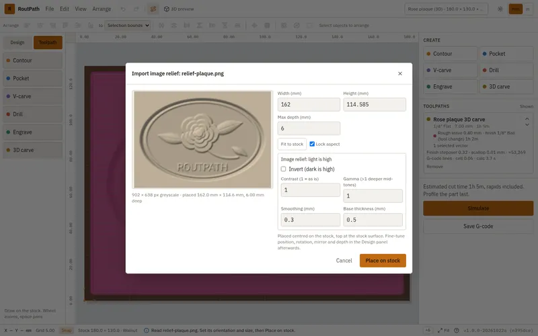Screen dimensions: 538x336
Task: Click the Contrast field
Action: (310, 190)
